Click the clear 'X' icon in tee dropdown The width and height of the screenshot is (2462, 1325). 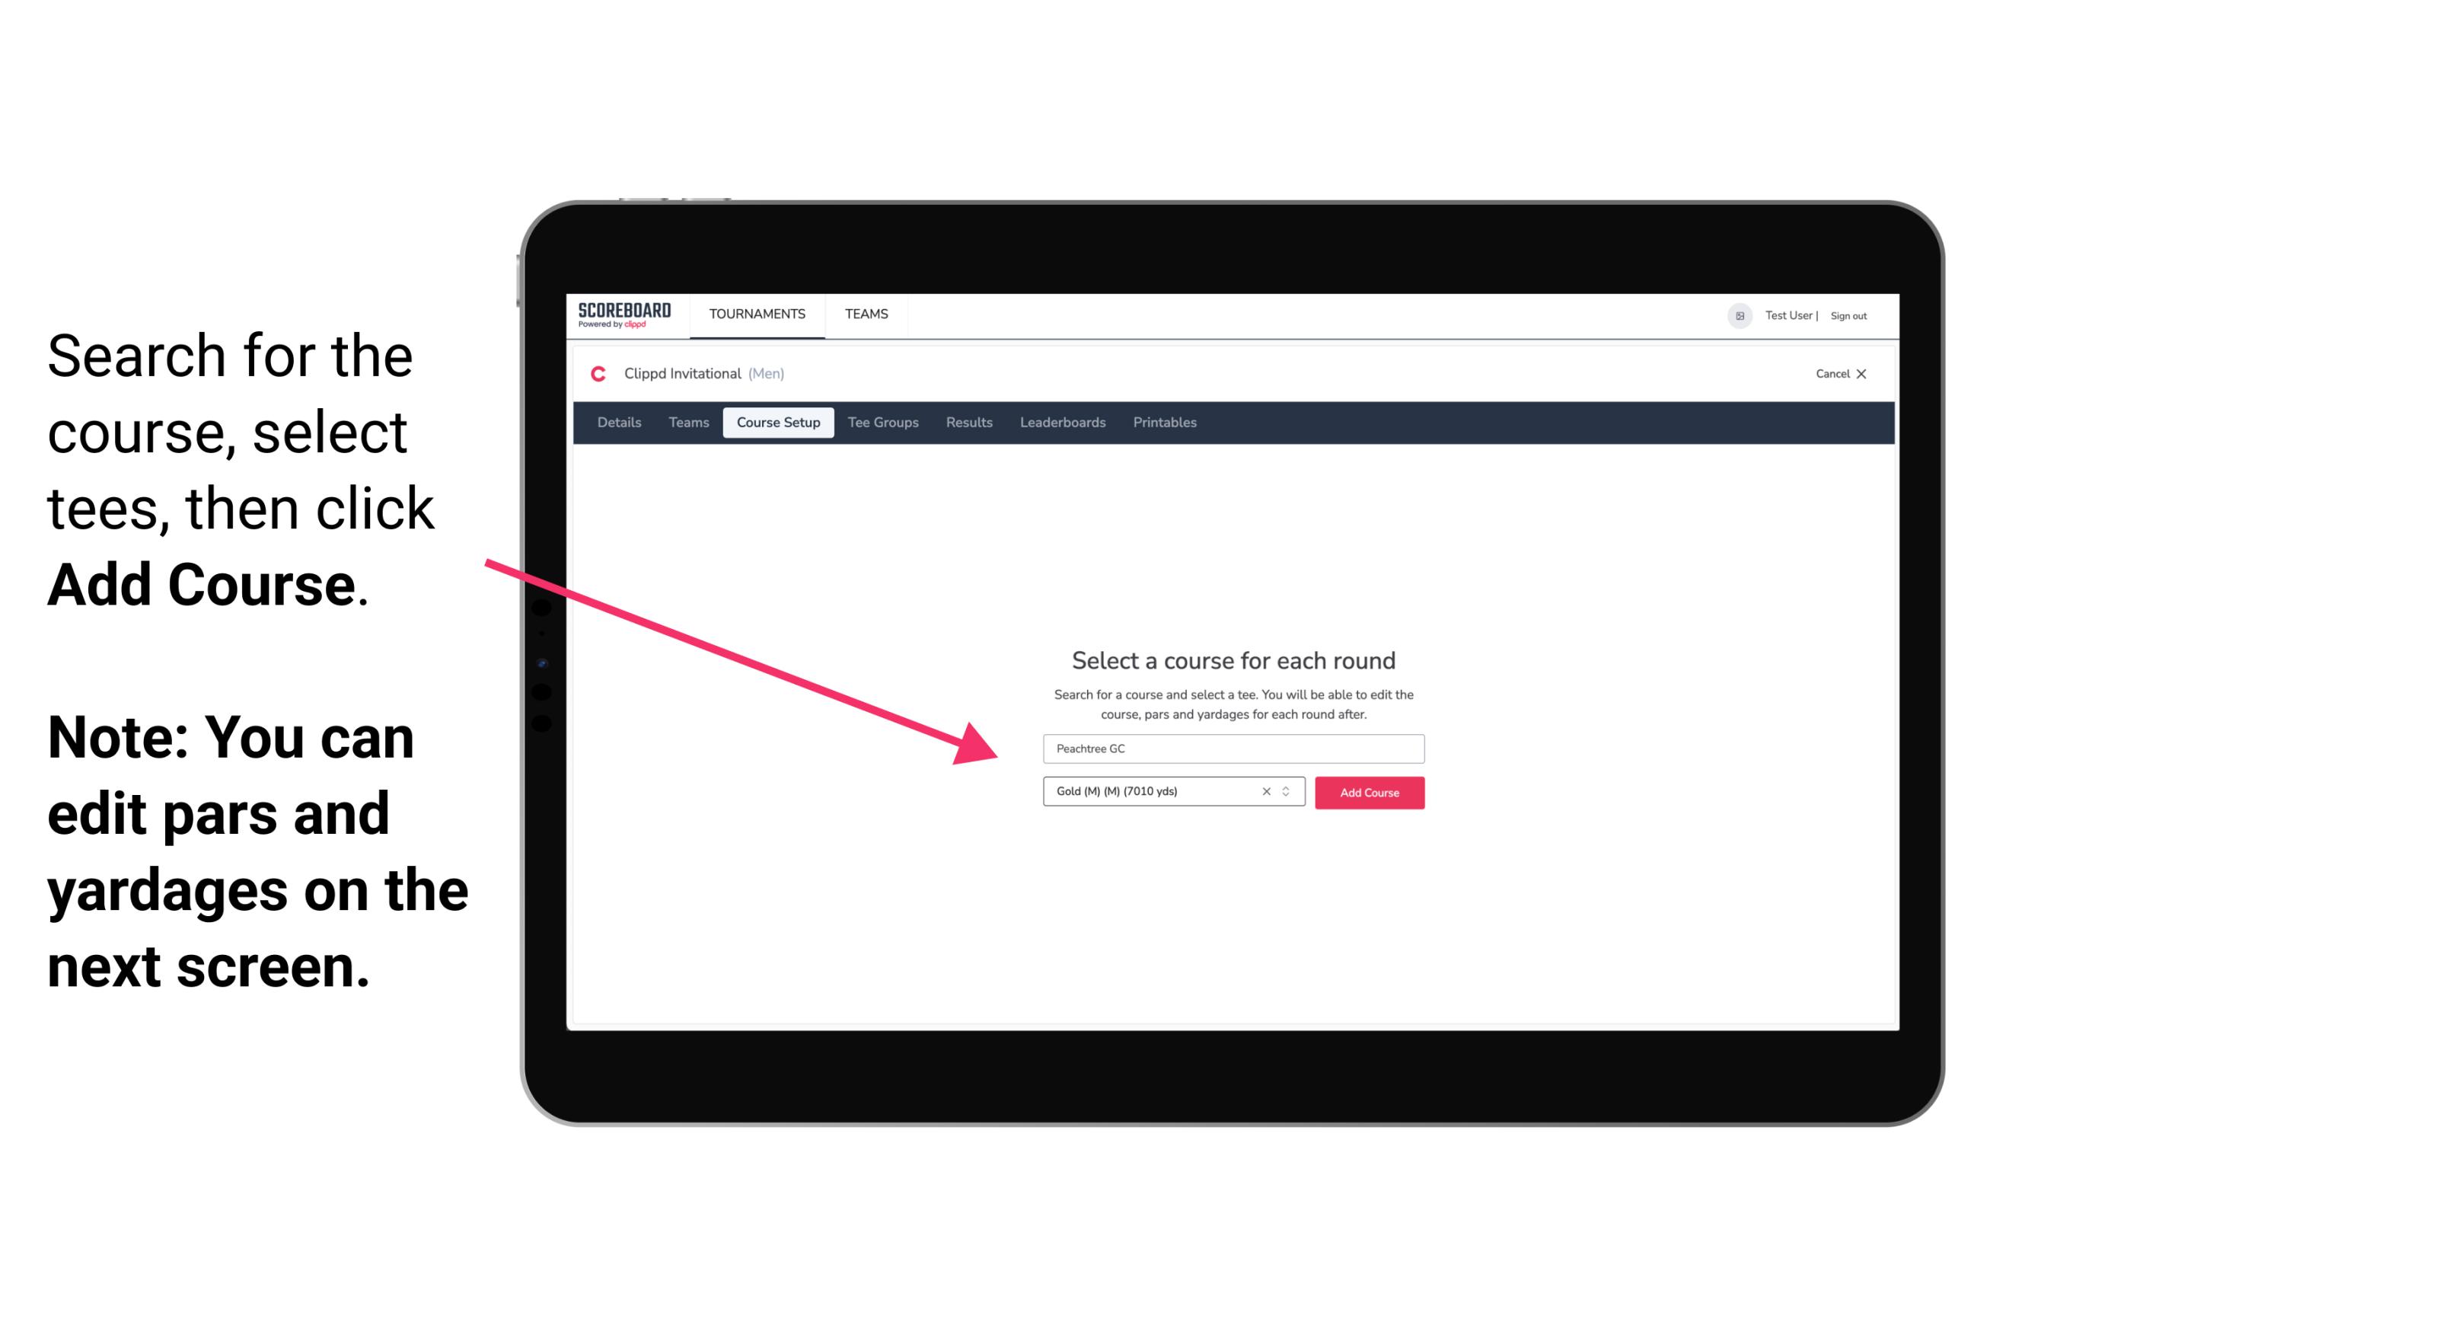coord(1265,791)
